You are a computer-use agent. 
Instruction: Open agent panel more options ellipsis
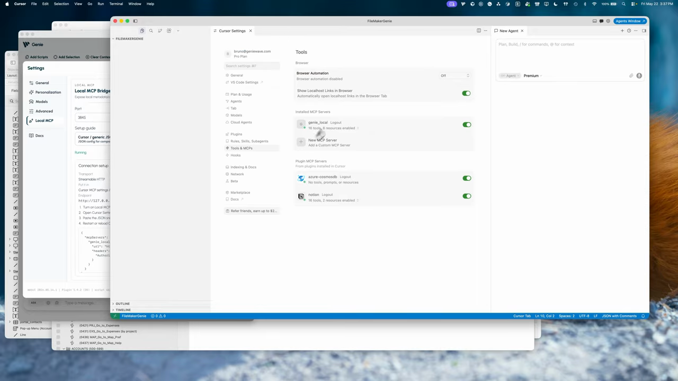tap(636, 31)
